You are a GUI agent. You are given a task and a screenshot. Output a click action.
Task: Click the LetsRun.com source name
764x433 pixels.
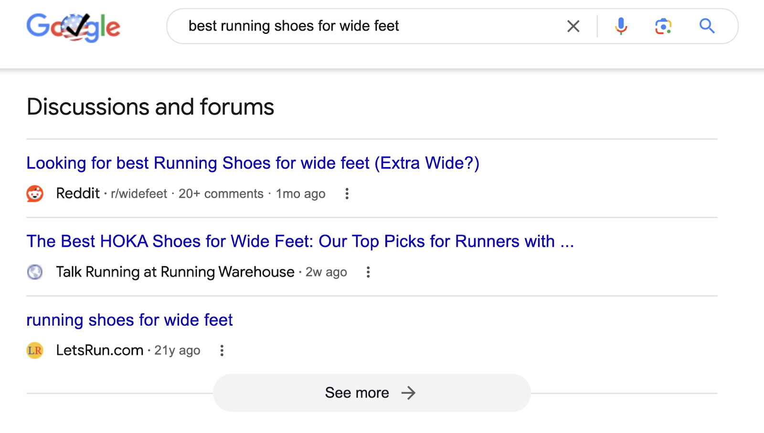coord(99,350)
